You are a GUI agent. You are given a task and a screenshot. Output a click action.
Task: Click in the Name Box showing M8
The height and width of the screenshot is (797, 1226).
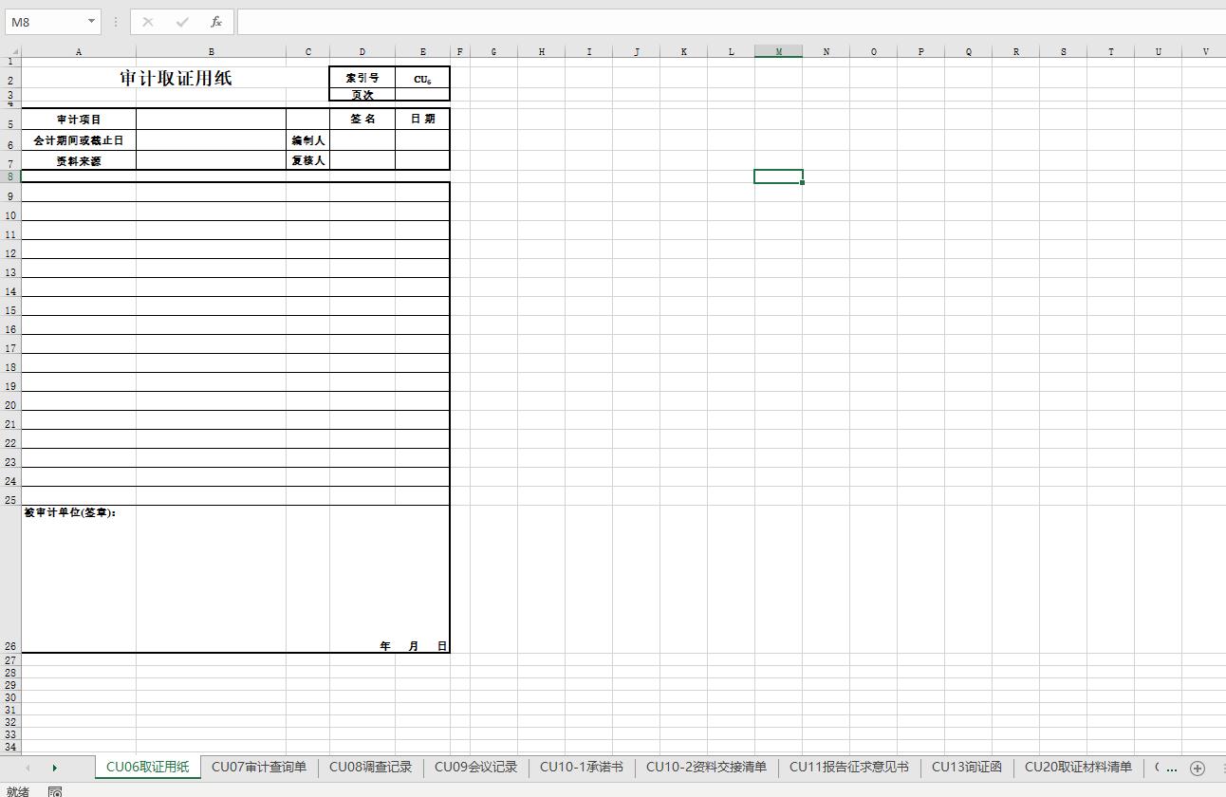pyautogui.click(x=45, y=22)
